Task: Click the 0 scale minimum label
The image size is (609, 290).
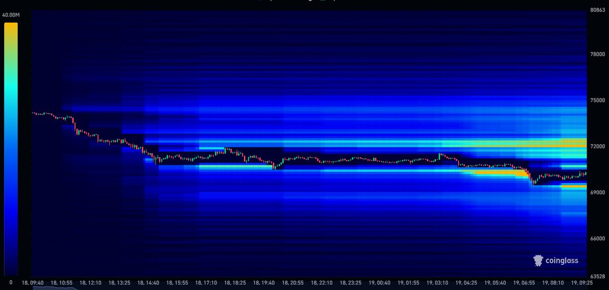Action: pyautogui.click(x=12, y=281)
